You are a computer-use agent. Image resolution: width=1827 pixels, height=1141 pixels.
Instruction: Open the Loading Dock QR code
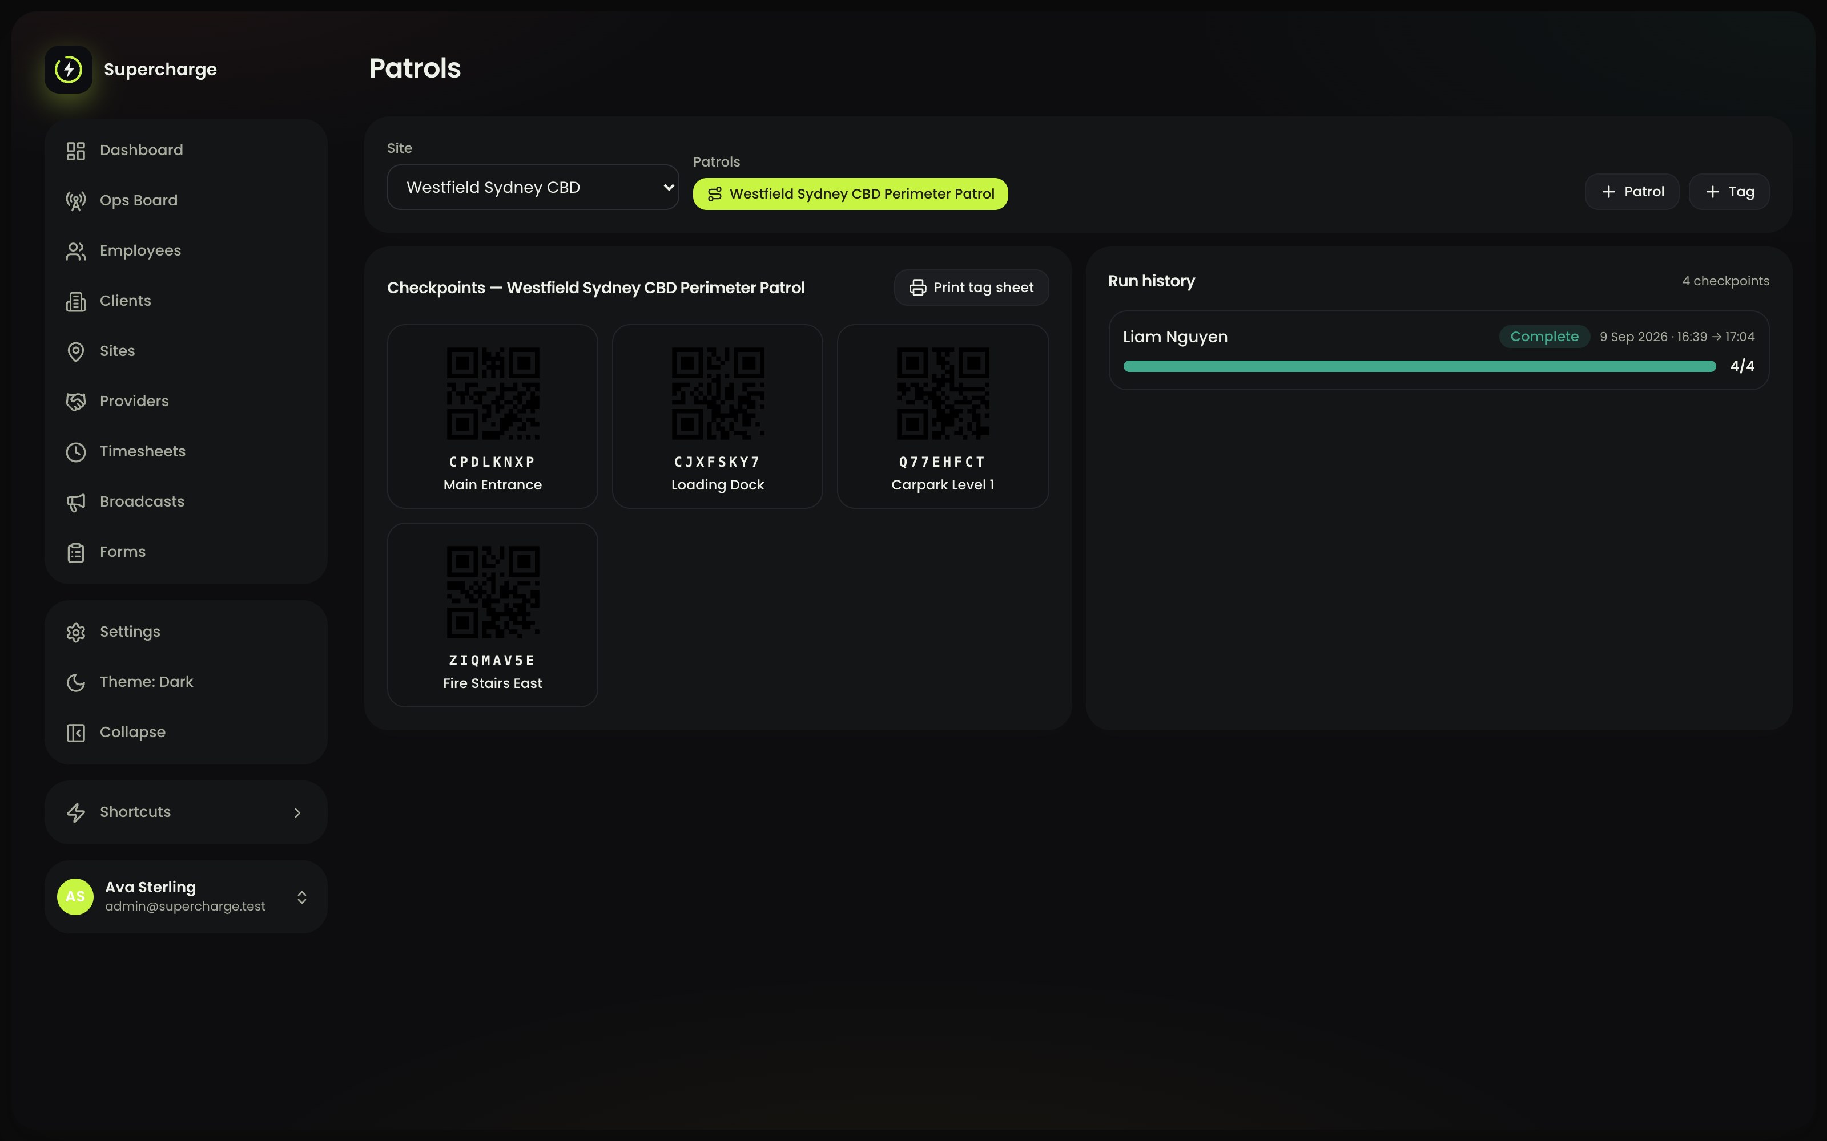coord(718,393)
